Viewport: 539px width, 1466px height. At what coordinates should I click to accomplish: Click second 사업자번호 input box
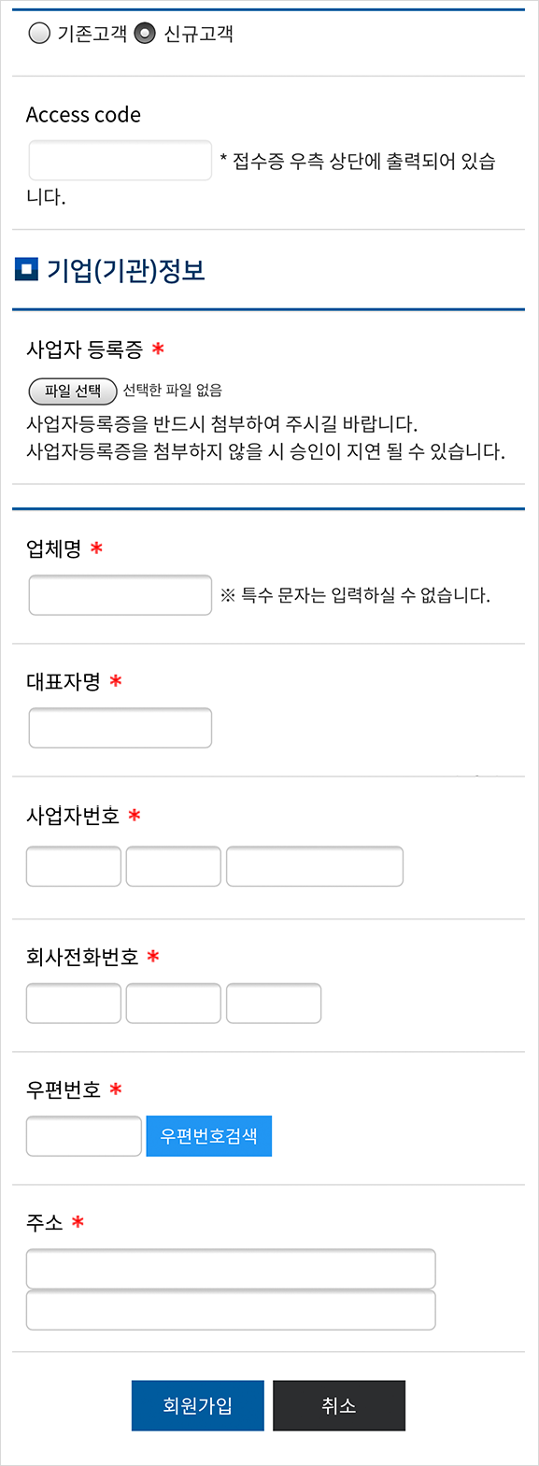pyautogui.click(x=174, y=866)
